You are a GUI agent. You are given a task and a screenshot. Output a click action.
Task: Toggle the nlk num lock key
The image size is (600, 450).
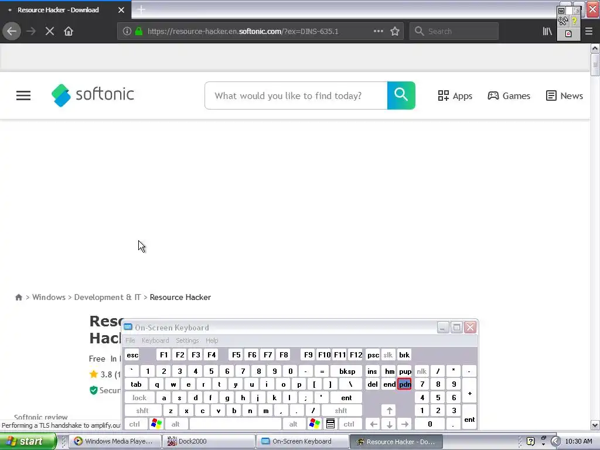coord(422,371)
